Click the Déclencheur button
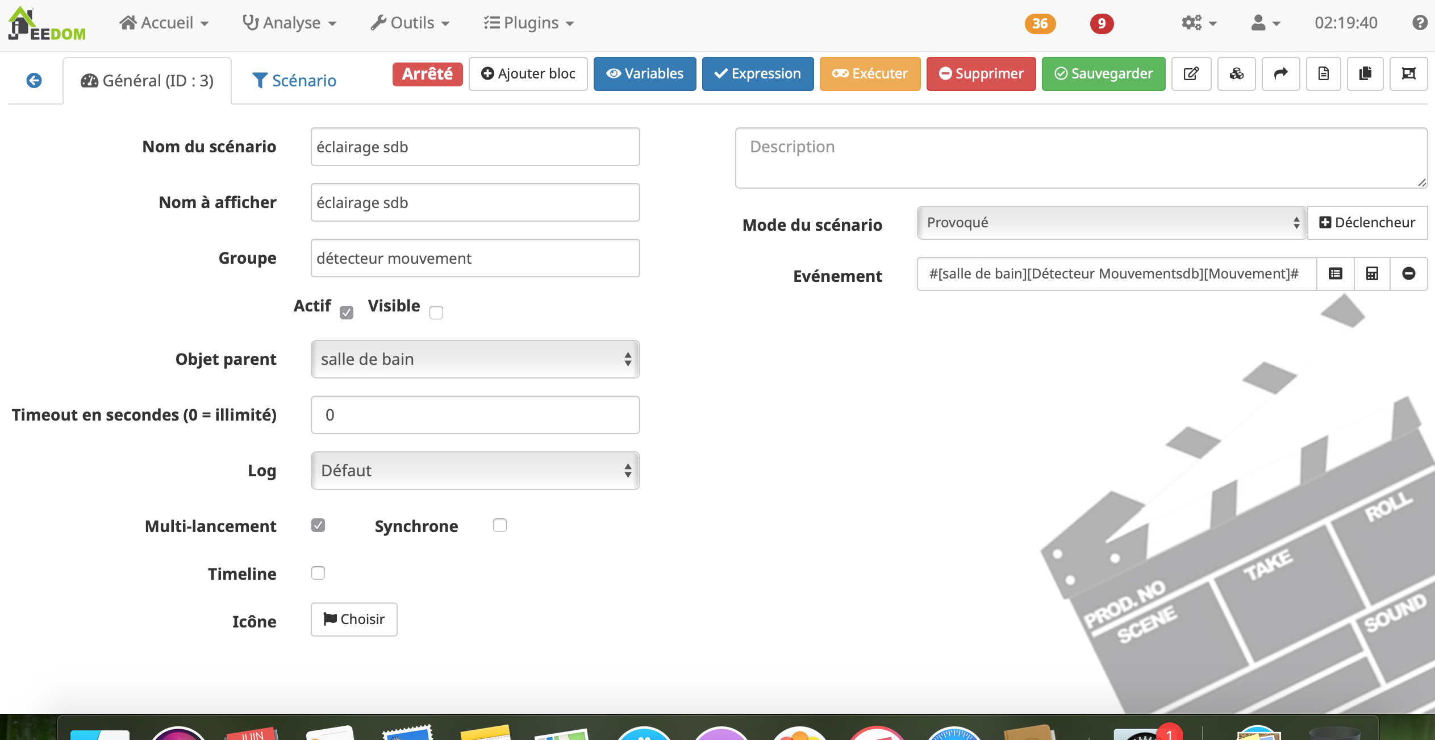 point(1367,222)
